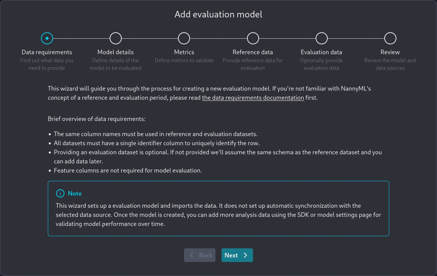Click the "Data requirements" step label
Screen dimensions: 437x276
point(47,52)
